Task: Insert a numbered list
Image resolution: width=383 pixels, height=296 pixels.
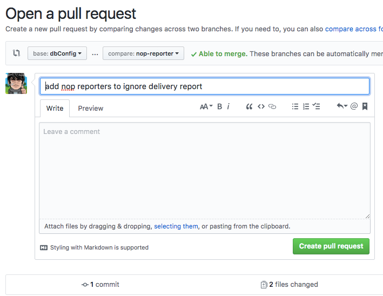Action: [x=306, y=106]
